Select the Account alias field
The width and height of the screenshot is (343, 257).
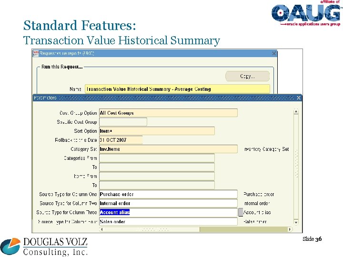[x=168, y=212]
